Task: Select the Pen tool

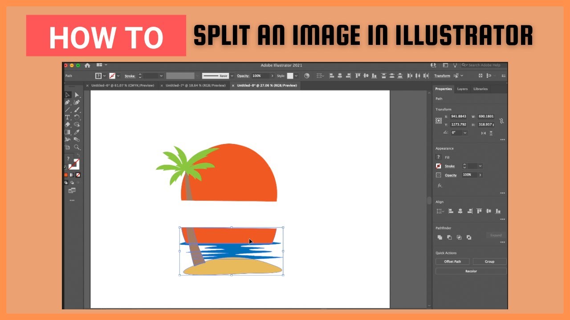Action: pyautogui.click(x=68, y=102)
